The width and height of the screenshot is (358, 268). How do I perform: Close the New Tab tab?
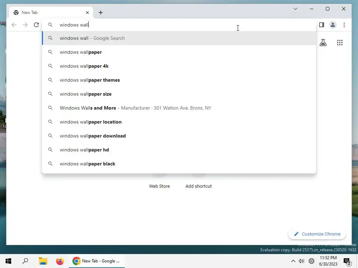coord(87,13)
